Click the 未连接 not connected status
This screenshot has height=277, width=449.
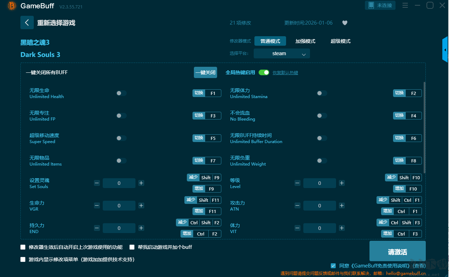pyautogui.click(x=384, y=6)
